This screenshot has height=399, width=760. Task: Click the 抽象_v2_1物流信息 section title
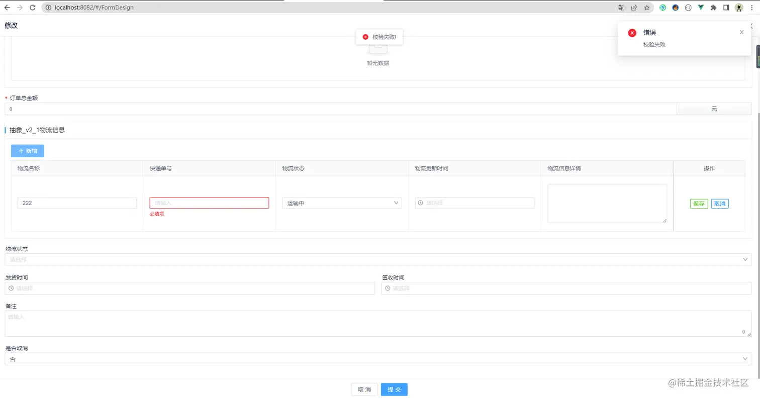37,130
